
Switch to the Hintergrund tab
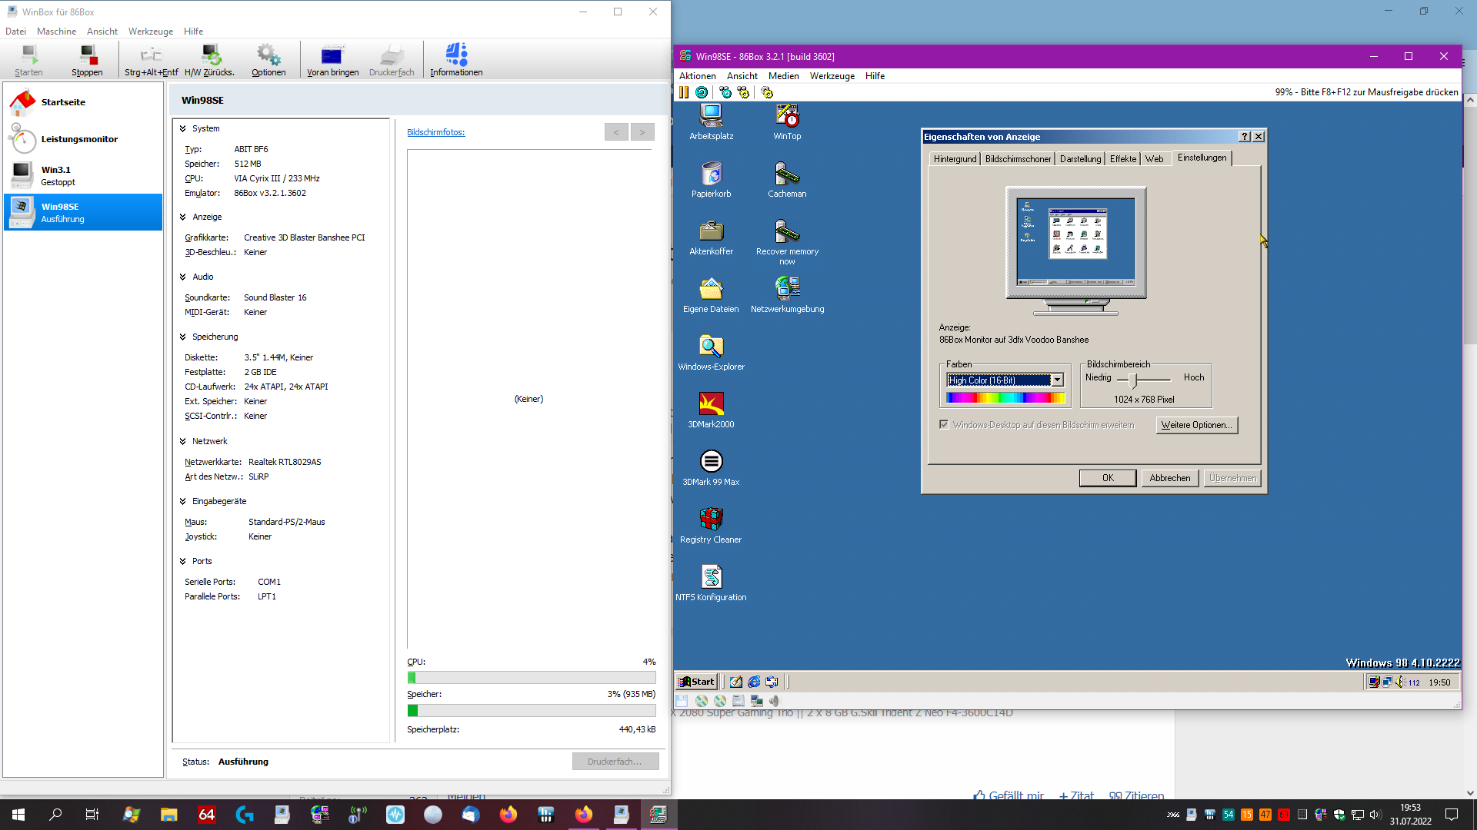tap(955, 159)
